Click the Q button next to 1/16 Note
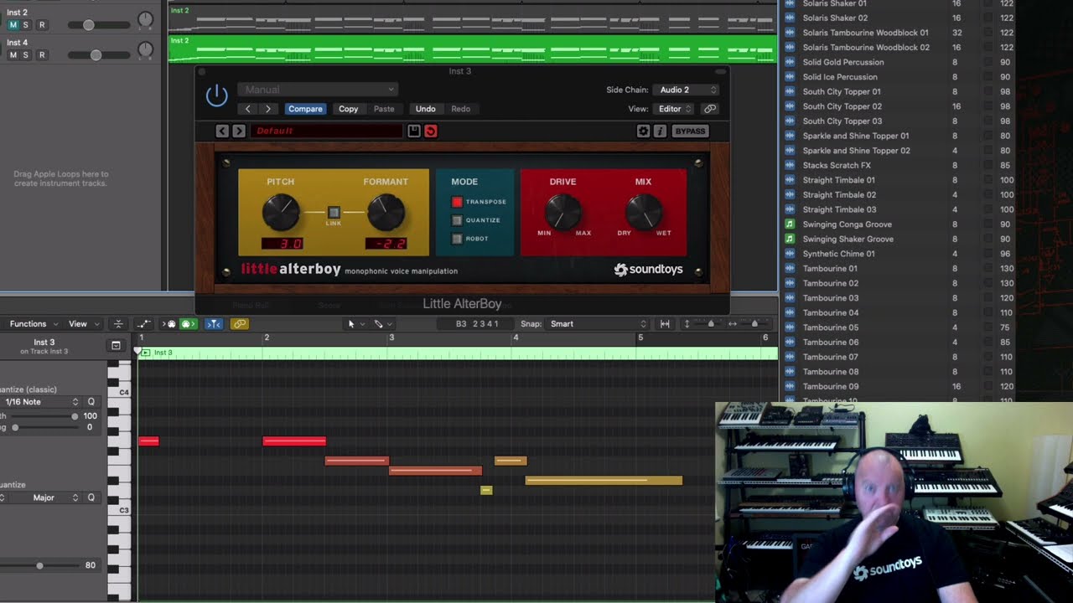1073x603 pixels. point(91,402)
